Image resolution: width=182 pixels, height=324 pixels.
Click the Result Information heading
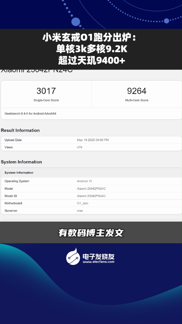click(20, 130)
